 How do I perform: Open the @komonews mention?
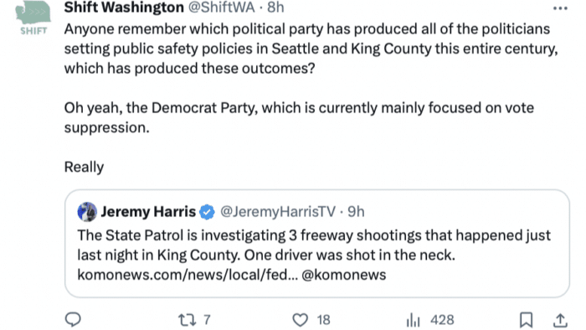coord(344,275)
